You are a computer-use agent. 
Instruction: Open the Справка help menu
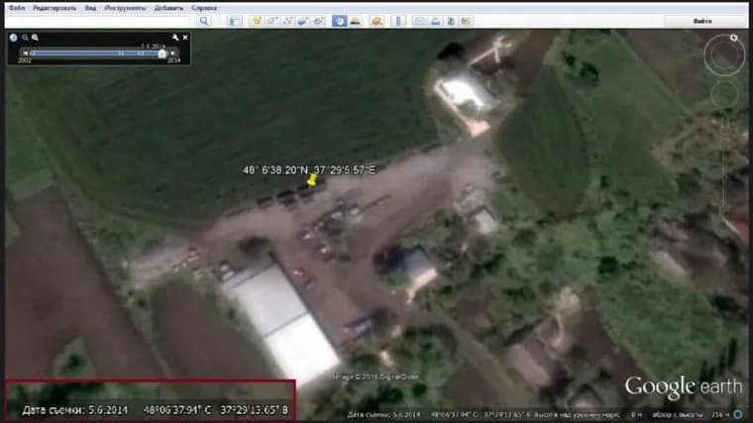204,7
